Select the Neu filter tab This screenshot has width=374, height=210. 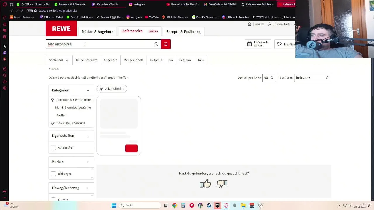(x=201, y=60)
